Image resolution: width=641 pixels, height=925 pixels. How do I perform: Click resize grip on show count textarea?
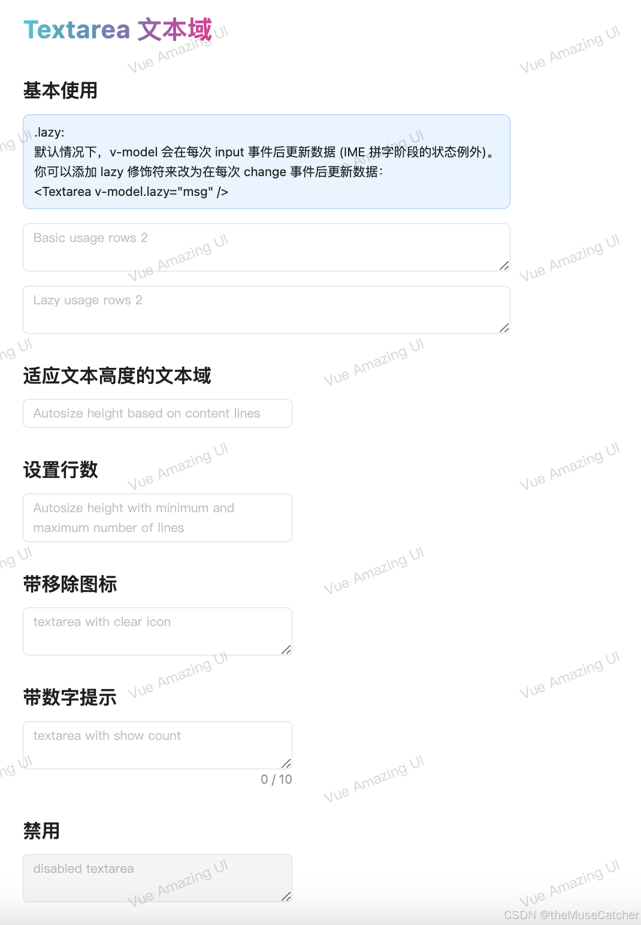286,763
